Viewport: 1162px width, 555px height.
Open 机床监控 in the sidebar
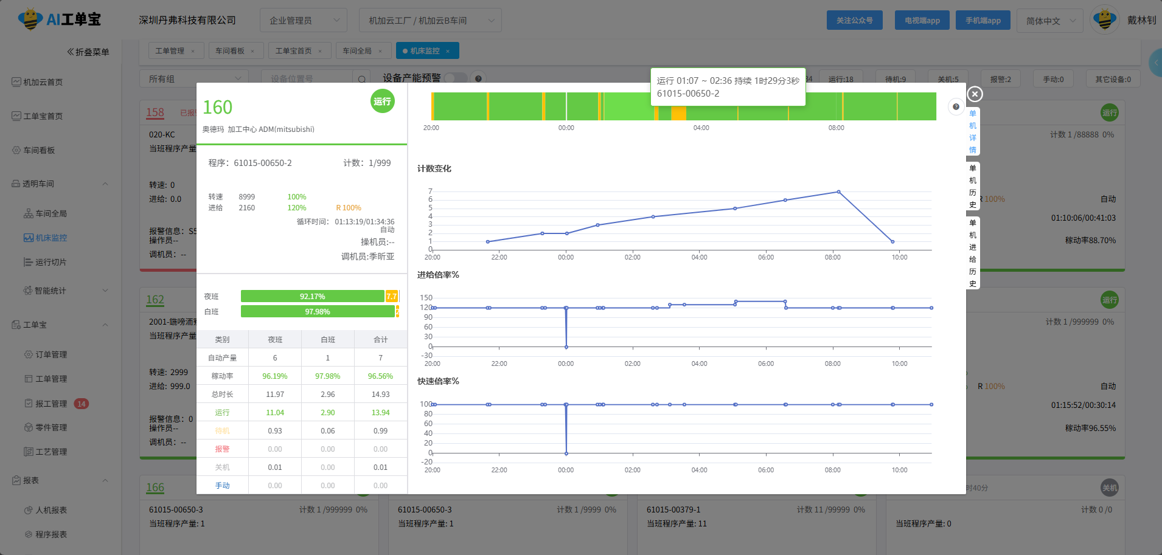(51, 238)
